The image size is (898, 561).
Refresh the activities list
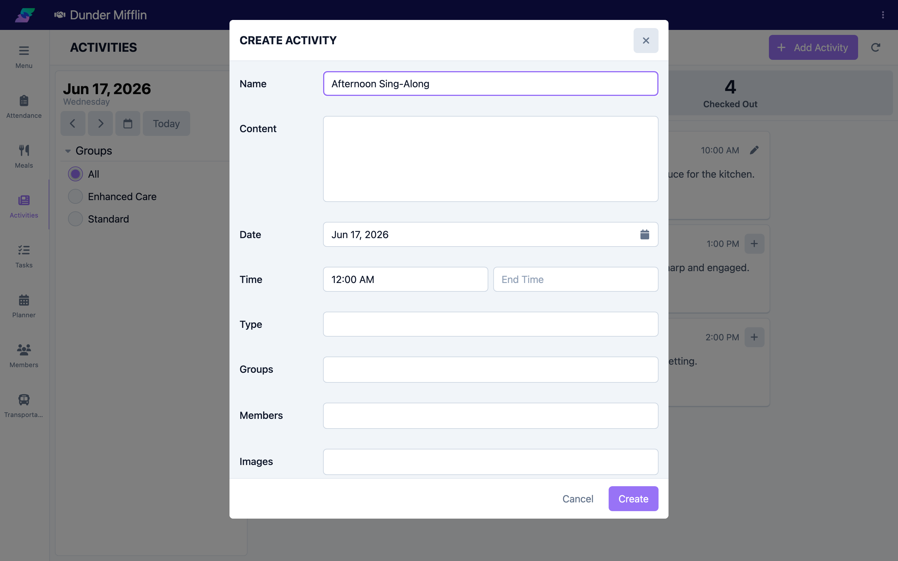[876, 47]
